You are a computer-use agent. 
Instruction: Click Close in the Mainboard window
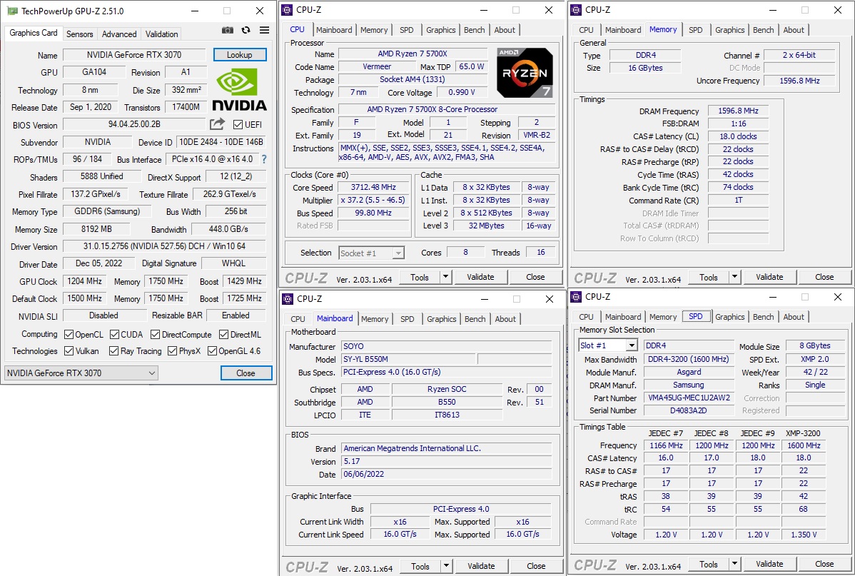tap(536, 566)
